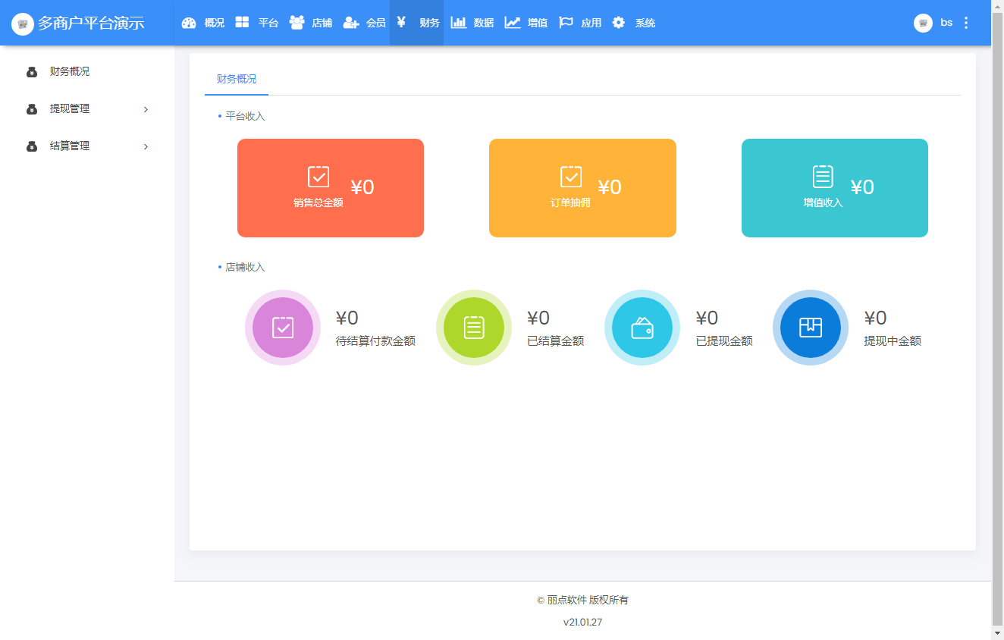Click the clipboard icon in the 增值收入 card

(x=823, y=176)
